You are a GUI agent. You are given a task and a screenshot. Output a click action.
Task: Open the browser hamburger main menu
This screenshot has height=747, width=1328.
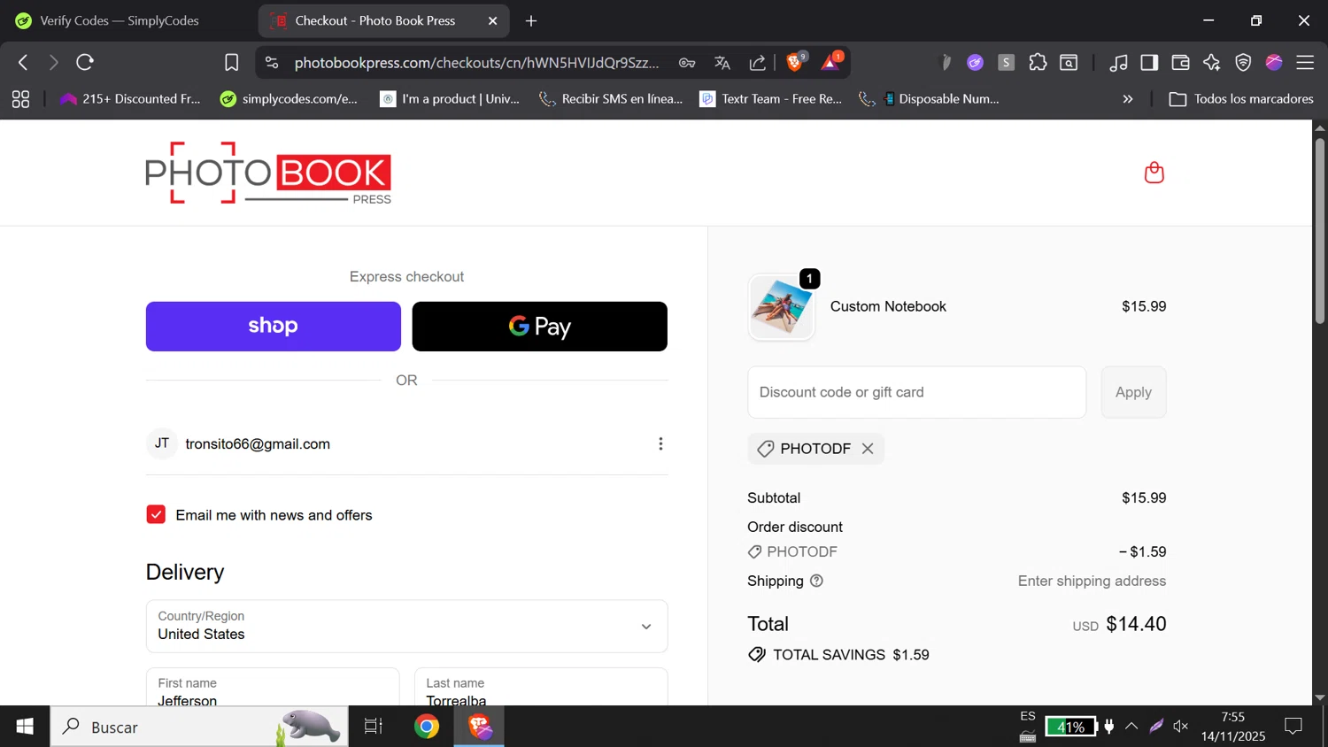[1305, 62]
